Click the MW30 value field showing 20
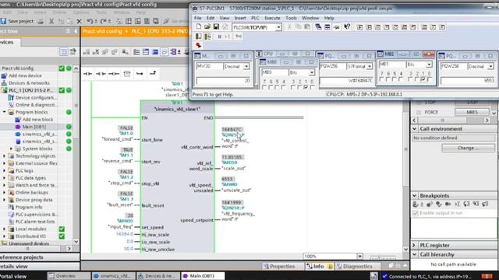The image size is (499, 280). [x=224, y=81]
